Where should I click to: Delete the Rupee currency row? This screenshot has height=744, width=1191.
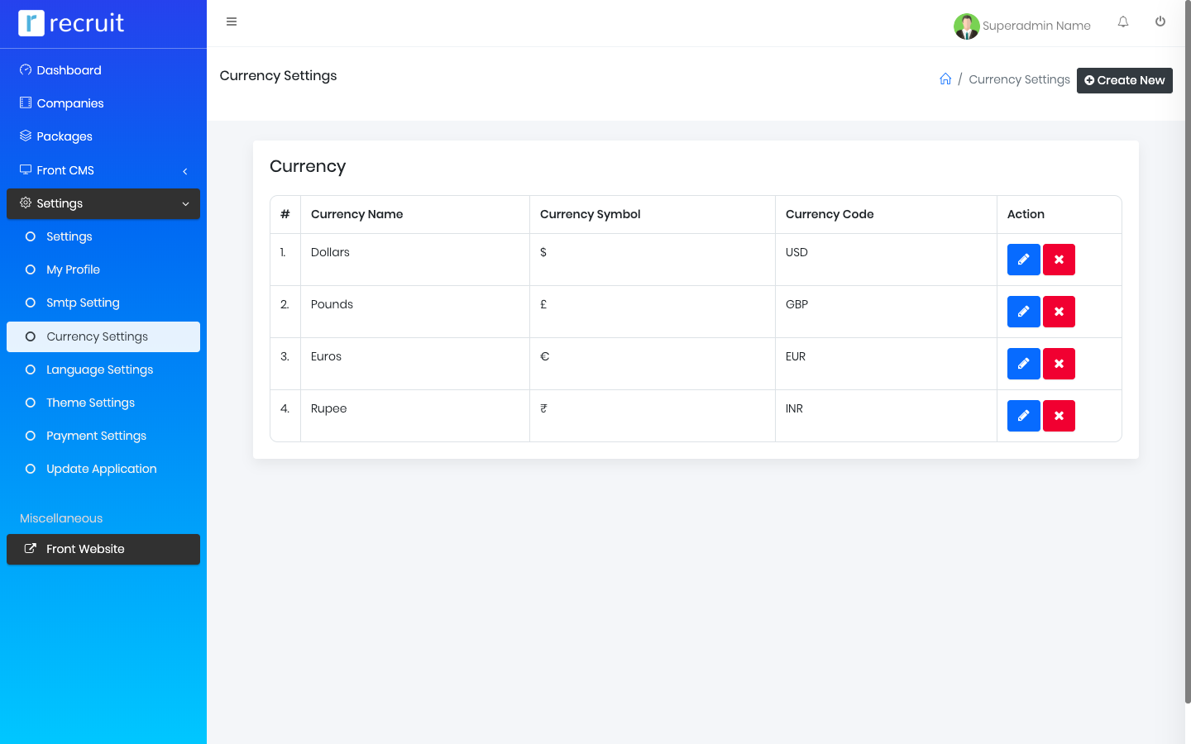(1059, 416)
